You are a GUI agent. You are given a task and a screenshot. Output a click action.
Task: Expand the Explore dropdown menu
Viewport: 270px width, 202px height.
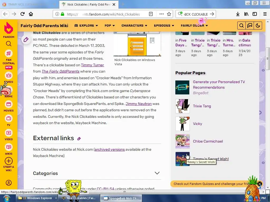pyautogui.click(x=86, y=26)
